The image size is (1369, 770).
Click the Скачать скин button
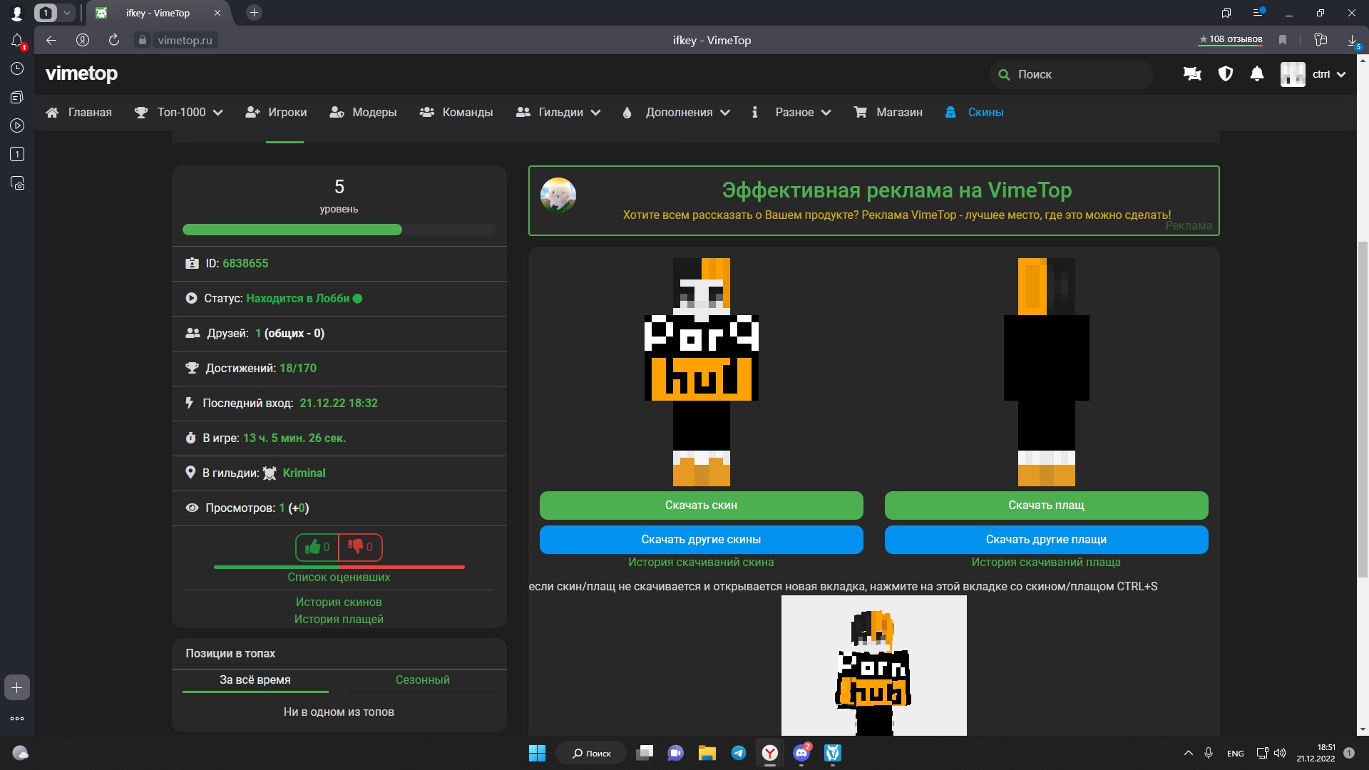[x=701, y=505]
